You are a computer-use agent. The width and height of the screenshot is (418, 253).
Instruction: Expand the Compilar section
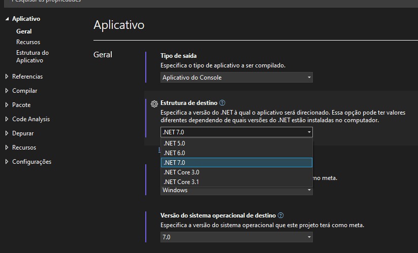(7, 90)
